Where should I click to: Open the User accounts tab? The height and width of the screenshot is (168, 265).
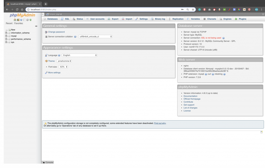click(x=95, y=19)
